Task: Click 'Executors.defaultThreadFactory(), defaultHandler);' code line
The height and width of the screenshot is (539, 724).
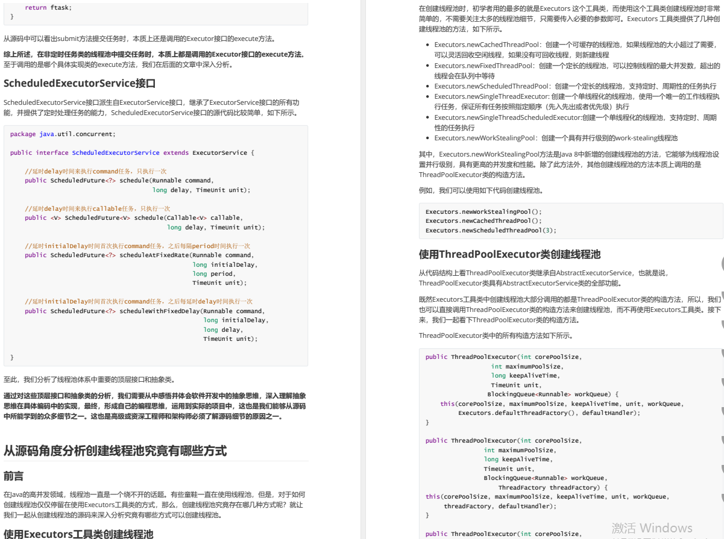Action: [x=549, y=413]
